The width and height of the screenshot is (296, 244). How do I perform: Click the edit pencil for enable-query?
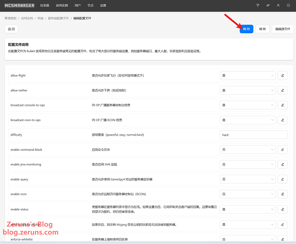click(x=282, y=179)
